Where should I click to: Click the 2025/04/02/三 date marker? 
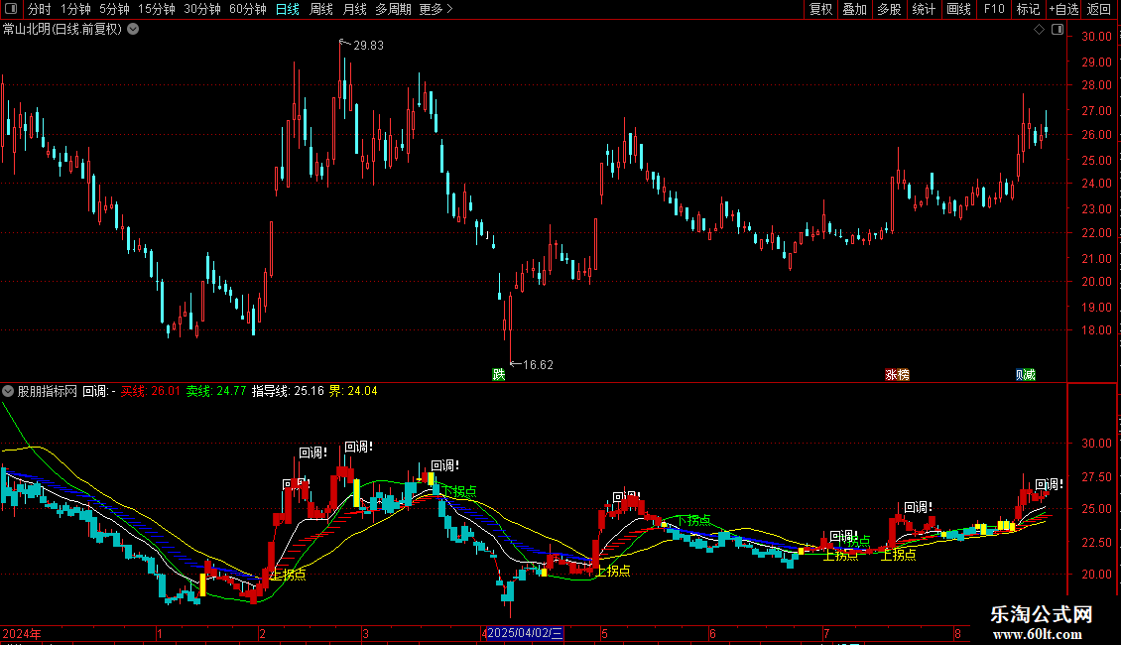[x=525, y=633]
